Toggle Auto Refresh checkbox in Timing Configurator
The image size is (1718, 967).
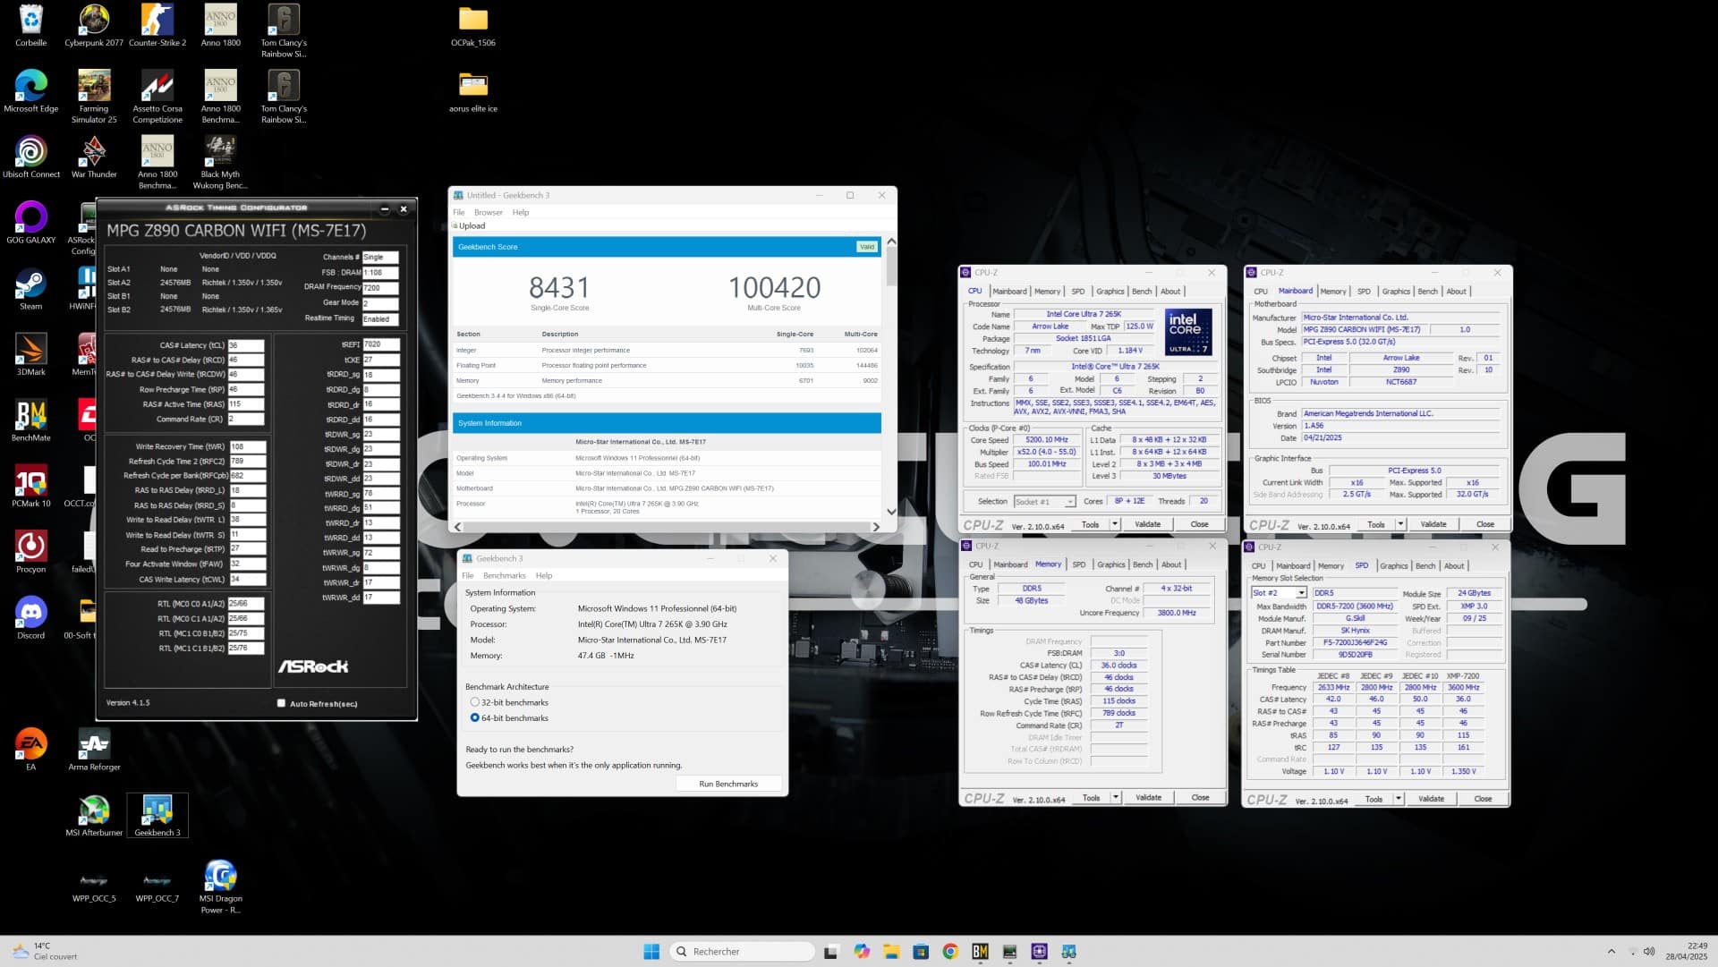tap(281, 704)
